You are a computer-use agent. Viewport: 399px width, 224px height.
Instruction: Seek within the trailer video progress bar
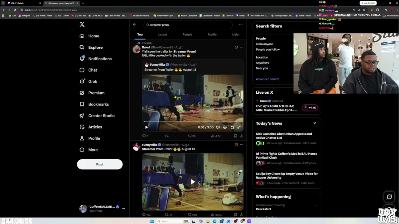[x=193, y=121]
